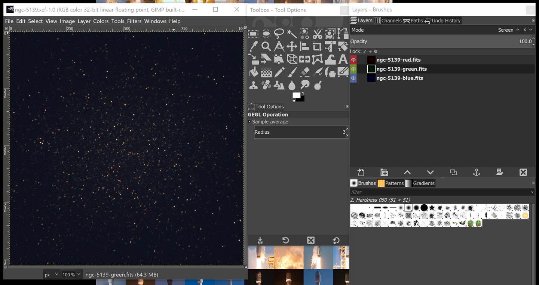Viewport: 539px width, 285px height.
Task: Click the anchor floating layer icon
Action: click(476, 172)
